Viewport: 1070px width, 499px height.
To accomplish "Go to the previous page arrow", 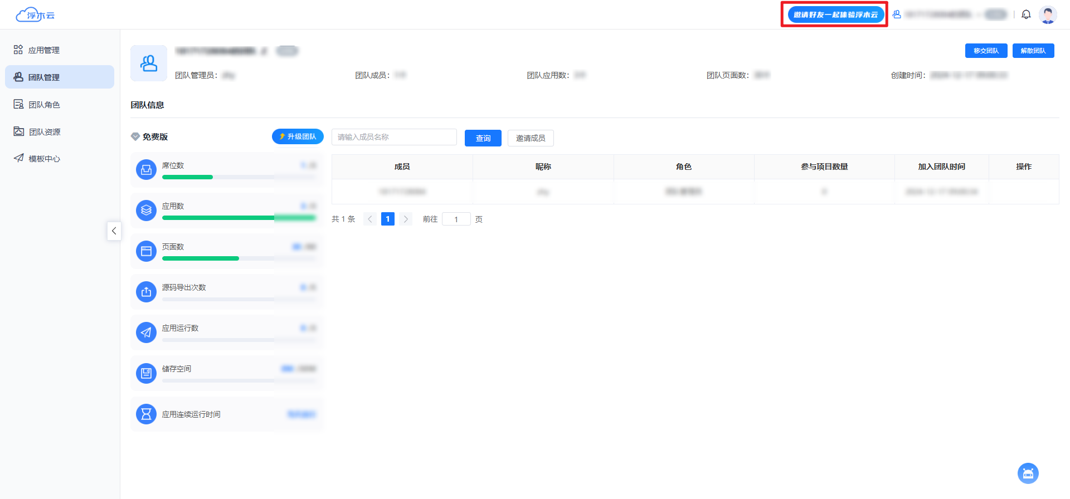I will pyautogui.click(x=370, y=219).
